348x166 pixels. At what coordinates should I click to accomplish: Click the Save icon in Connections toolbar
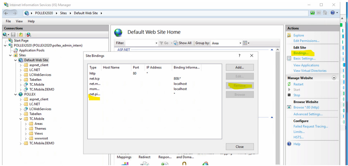click(13, 35)
